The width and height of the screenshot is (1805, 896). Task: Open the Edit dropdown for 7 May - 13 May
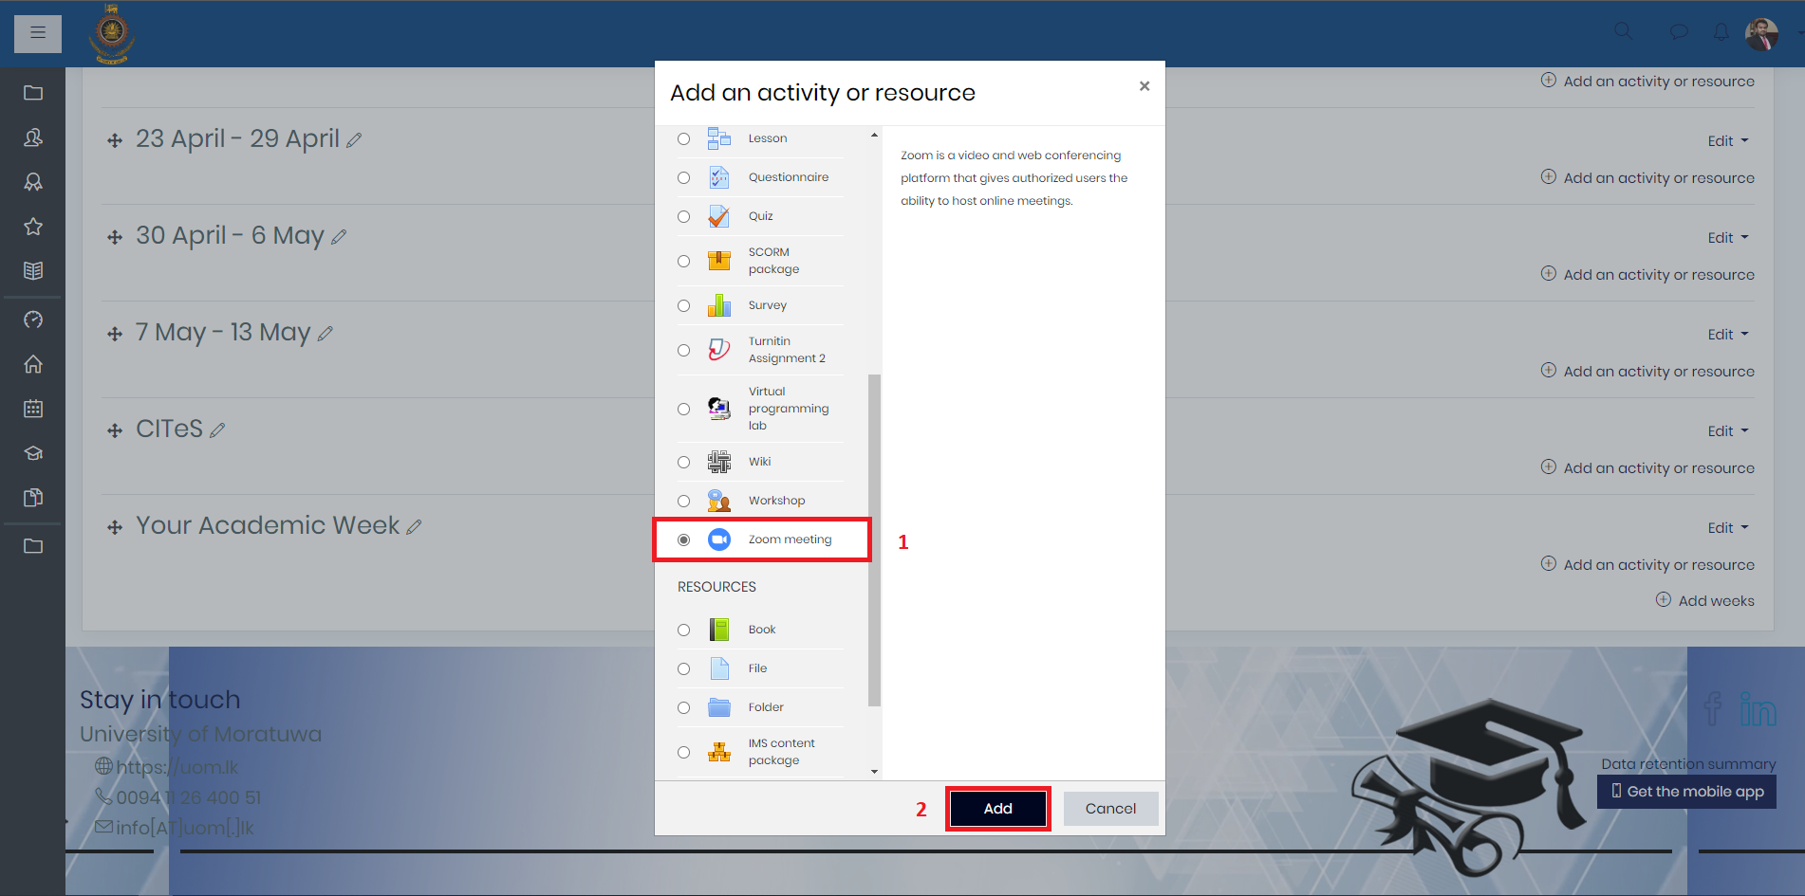(x=1727, y=334)
